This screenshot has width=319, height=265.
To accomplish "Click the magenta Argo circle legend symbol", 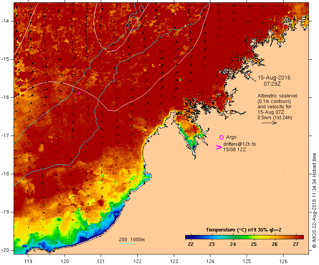I will click(x=221, y=138).
